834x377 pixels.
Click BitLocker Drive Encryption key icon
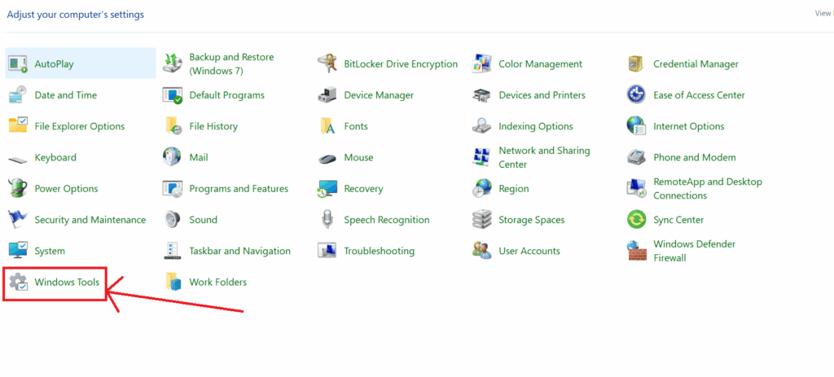click(x=327, y=64)
